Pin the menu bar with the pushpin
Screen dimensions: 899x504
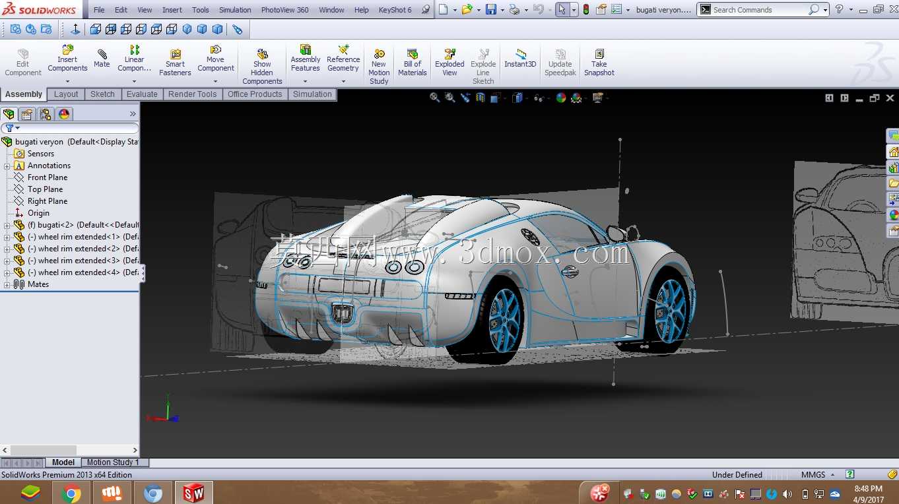pyautogui.click(x=426, y=10)
